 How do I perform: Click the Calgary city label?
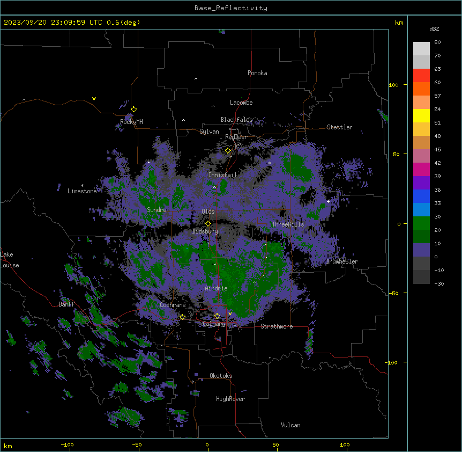(x=214, y=324)
